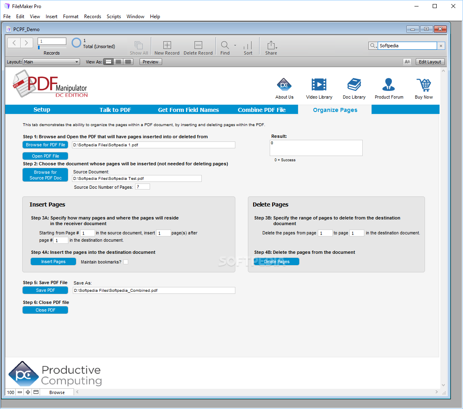Open the Product Forum icon

pos(389,85)
